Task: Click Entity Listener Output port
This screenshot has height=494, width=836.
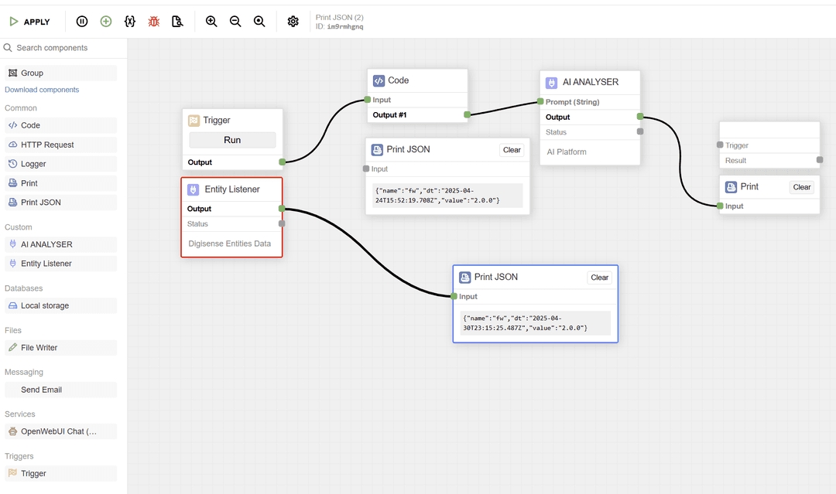Action: (x=282, y=209)
